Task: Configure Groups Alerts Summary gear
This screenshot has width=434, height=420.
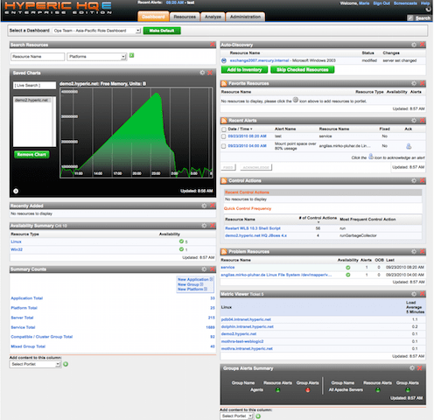Action: pos(412,368)
